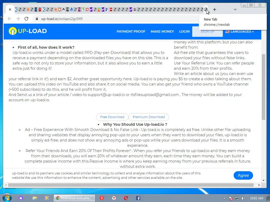Go forward to the next page
Viewport: 270px width, 202px height.
18,19
